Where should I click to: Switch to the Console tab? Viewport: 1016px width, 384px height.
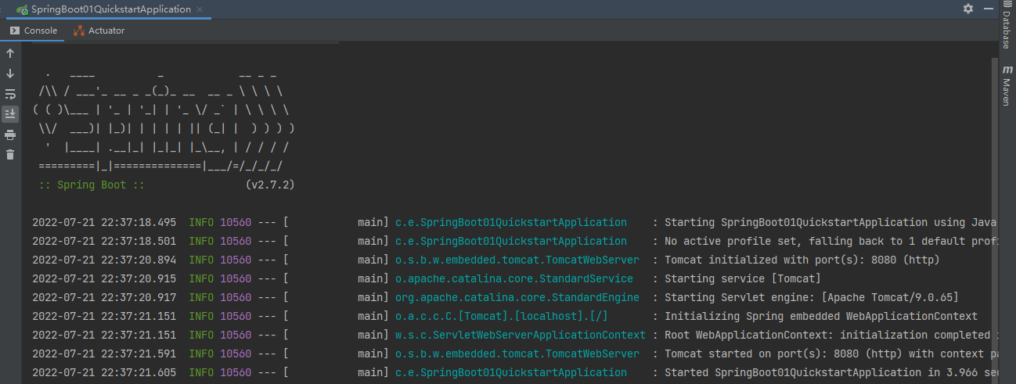34,31
